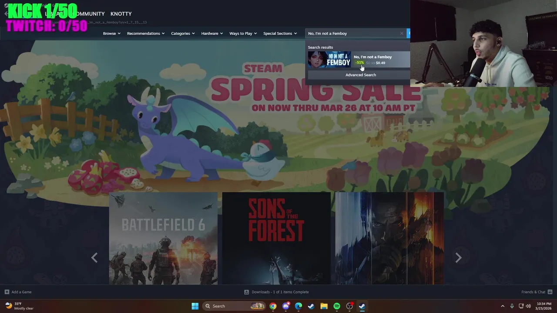Open the 'No, I'm not a Femboy' search result
This screenshot has height=313, width=557.
pos(359,60)
